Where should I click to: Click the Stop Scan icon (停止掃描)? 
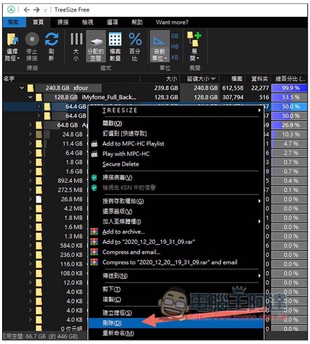point(32,39)
